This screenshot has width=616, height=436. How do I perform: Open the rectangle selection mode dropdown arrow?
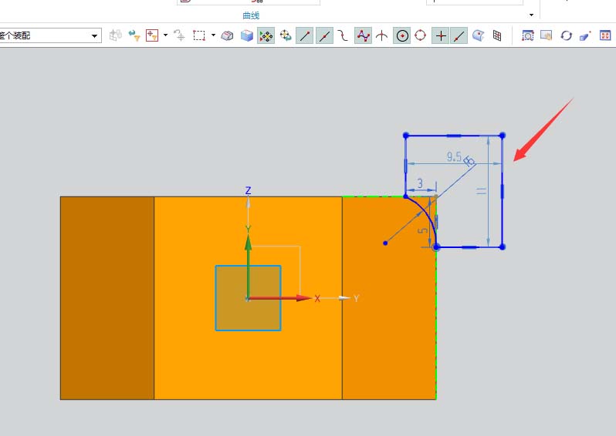pos(213,35)
